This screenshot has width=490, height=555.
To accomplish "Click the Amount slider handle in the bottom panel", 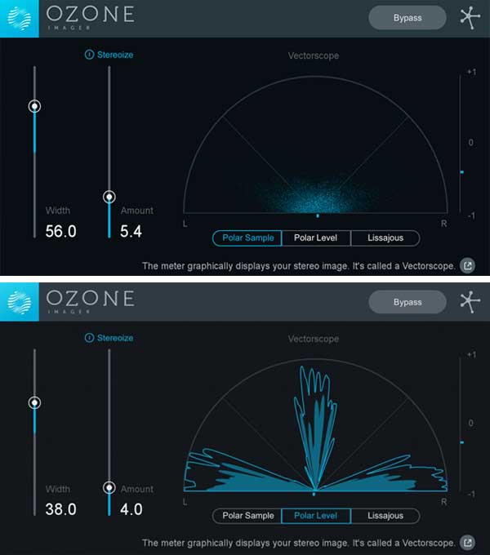I will tap(109, 488).
